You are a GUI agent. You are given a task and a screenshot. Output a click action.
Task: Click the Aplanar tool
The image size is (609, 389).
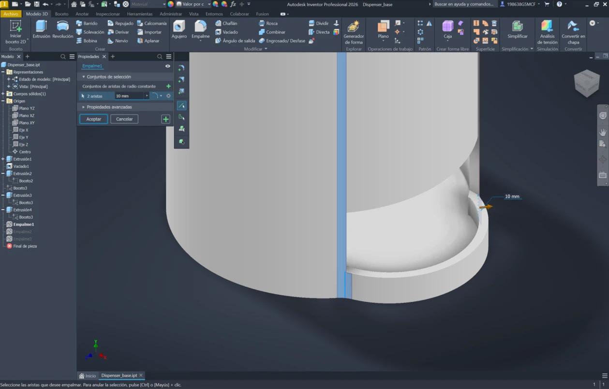[x=148, y=41]
